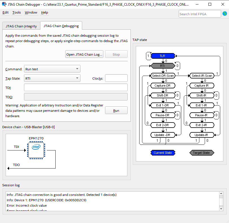Click the Select-DR-Scan state node
The height and width of the screenshot is (223, 229).
click(163, 76)
